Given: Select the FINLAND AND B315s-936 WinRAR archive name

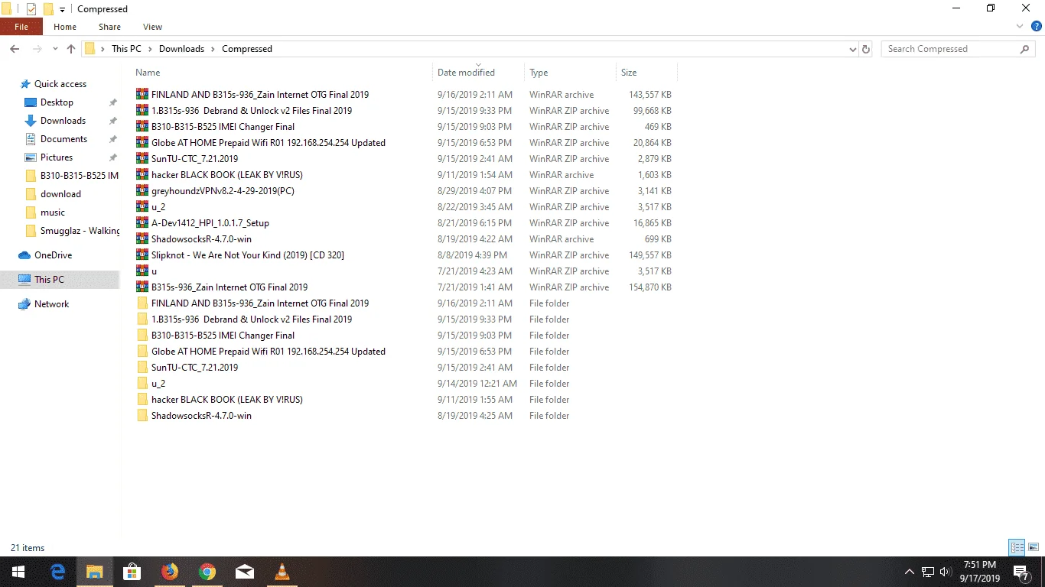Looking at the screenshot, I should click(x=260, y=95).
